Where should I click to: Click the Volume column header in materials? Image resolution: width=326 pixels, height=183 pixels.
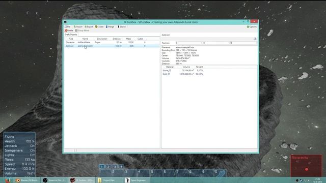[186, 67]
